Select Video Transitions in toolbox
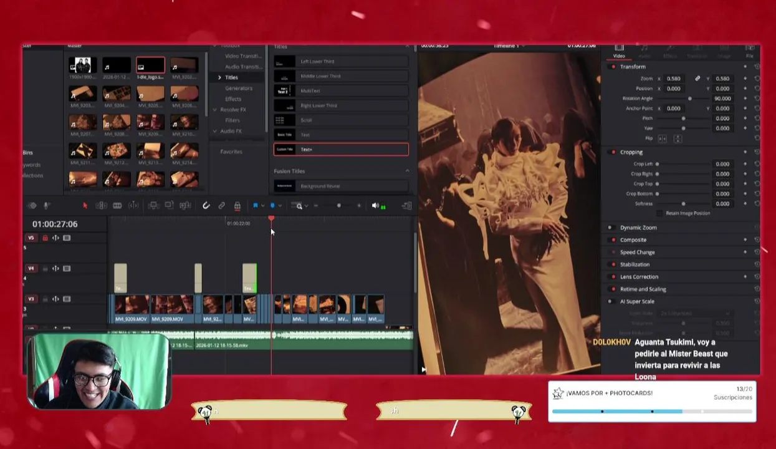The image size is (776, 449). coord(244,56)
